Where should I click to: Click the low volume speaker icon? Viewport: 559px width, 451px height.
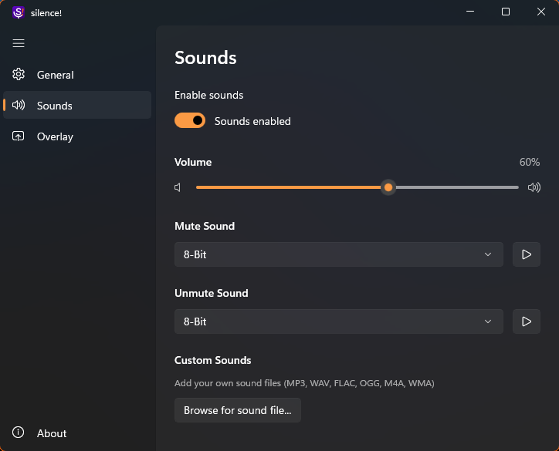tap(178, 187)
